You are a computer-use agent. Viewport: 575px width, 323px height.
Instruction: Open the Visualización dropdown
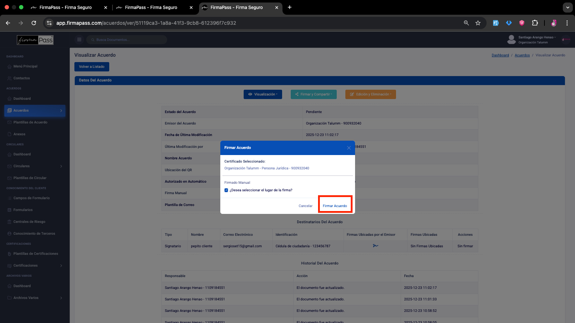coord(263,94)
